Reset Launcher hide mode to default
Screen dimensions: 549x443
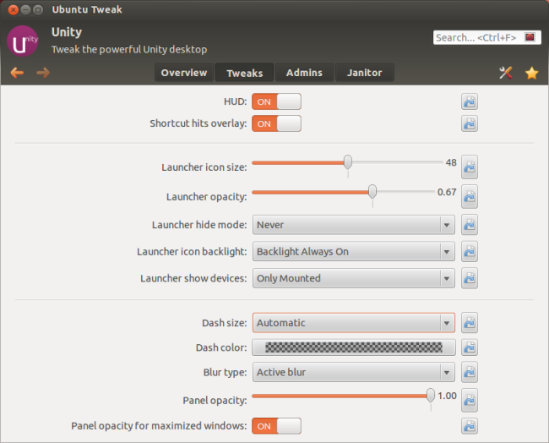(x=469, y=225)
